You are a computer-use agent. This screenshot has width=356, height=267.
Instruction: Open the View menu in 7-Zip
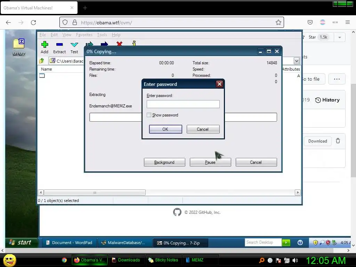[x=67, y=35]
